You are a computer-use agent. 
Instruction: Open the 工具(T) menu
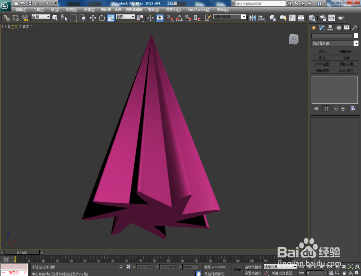pos(39,10)
